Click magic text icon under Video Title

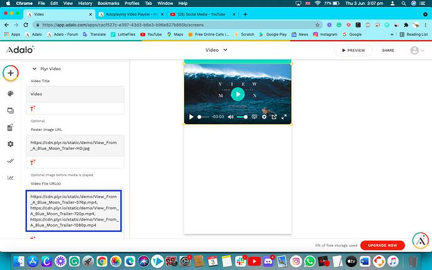click(33, 108)
